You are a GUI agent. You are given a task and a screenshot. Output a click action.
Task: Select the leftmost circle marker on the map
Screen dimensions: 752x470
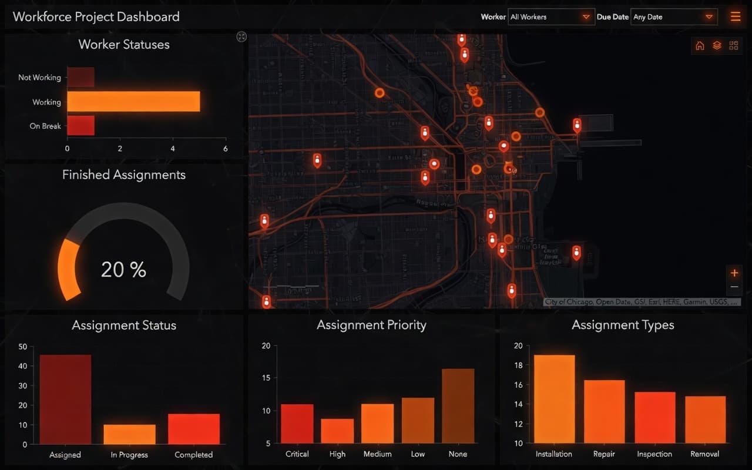tap(380, 93)
